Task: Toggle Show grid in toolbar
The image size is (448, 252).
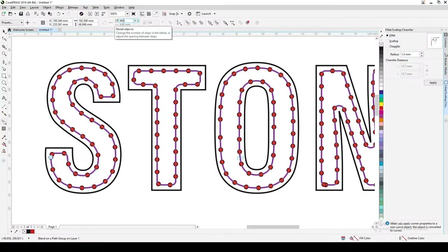Action: click(149, 14)
